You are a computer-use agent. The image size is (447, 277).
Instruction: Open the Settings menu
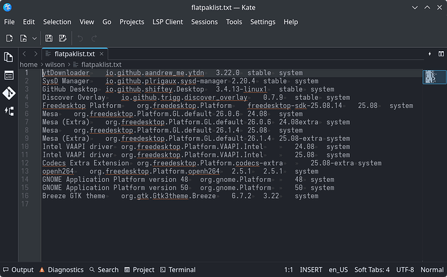click(x=263, y=22)
